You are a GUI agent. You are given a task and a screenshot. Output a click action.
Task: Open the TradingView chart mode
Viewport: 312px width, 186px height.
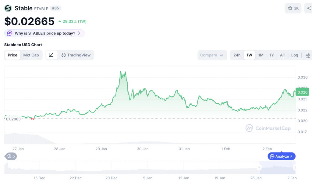pos(76,55)
